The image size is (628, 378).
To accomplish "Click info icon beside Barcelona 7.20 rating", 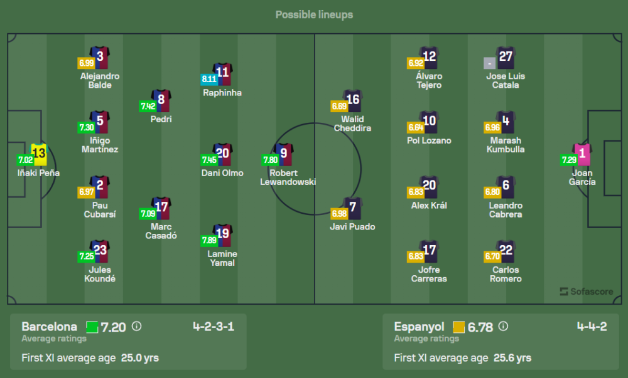I will click(x=136, y=327).
